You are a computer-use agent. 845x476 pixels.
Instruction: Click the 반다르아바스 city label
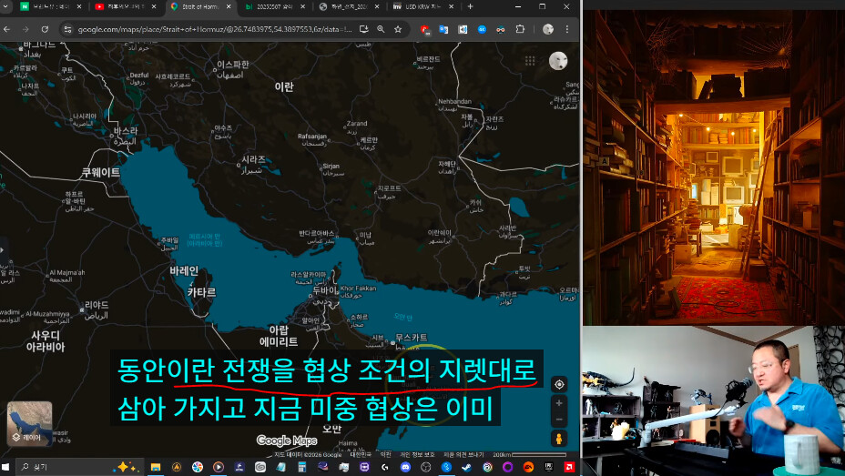317,233
